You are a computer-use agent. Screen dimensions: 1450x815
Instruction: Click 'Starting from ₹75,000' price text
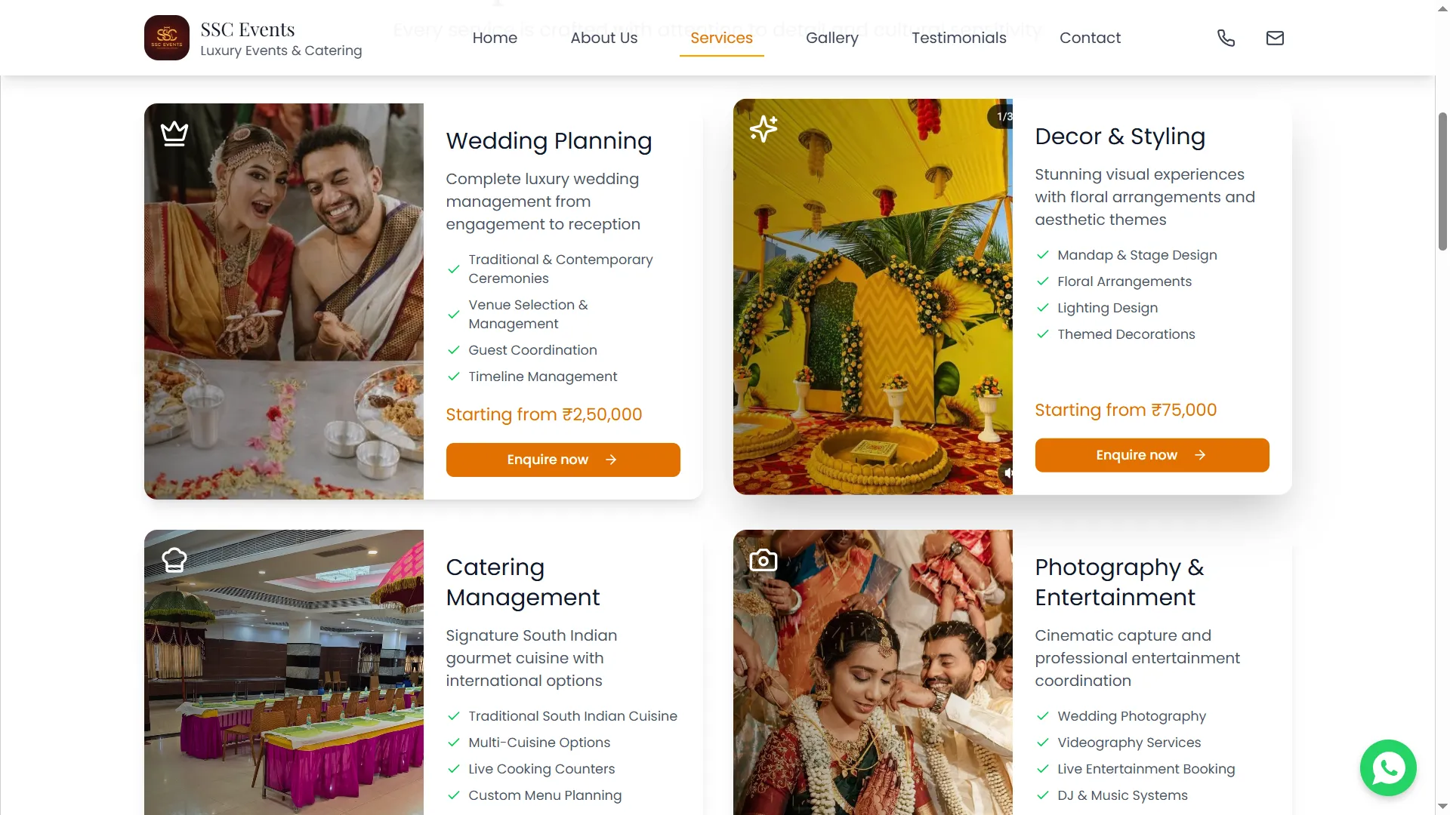pos(1125,410)
